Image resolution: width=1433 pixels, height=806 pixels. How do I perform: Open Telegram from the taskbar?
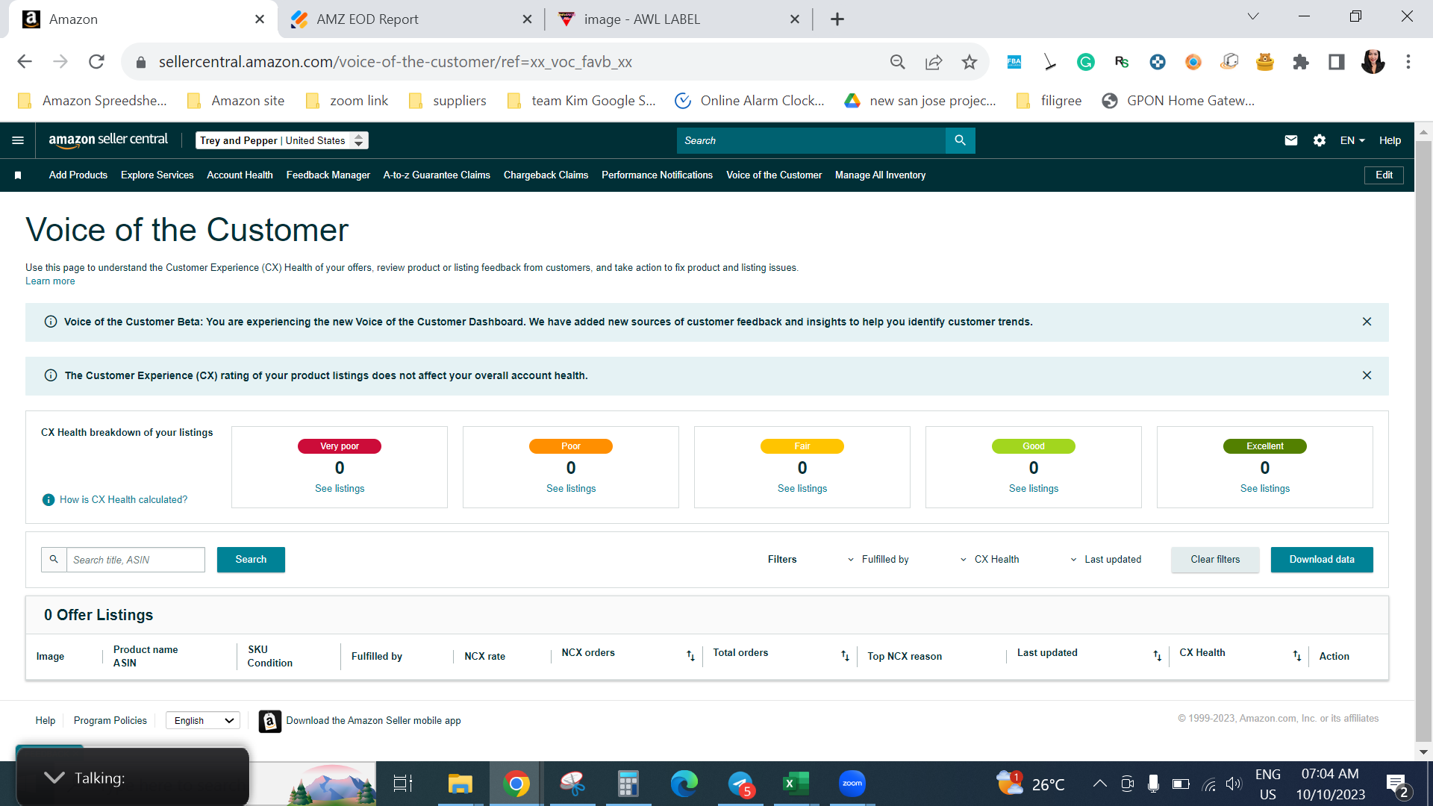[740, 784]
